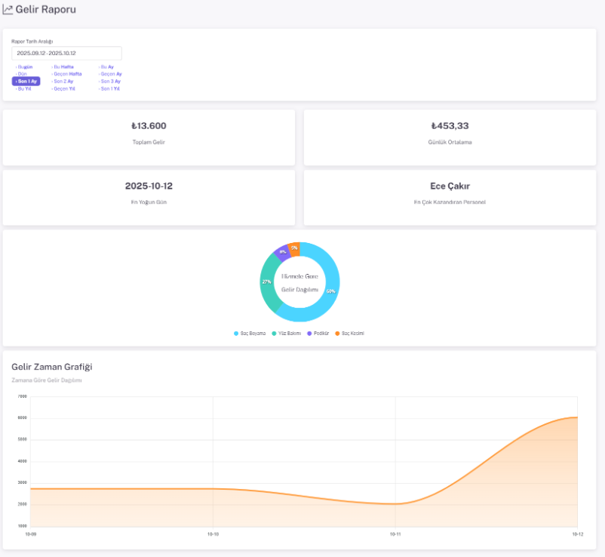Click the date range input field

click(66, 54)
